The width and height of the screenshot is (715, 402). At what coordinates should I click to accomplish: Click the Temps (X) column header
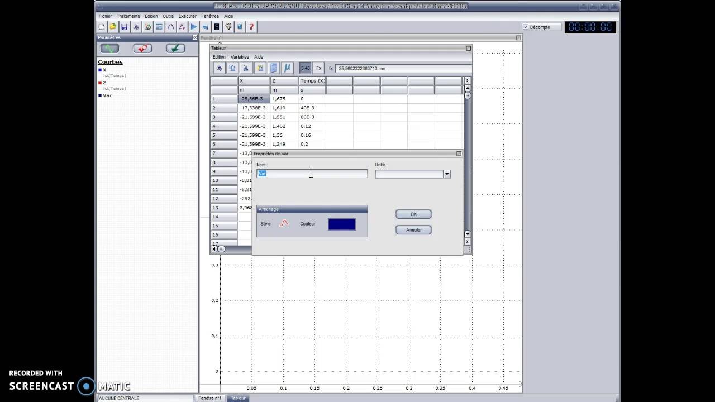click(312, 81)
